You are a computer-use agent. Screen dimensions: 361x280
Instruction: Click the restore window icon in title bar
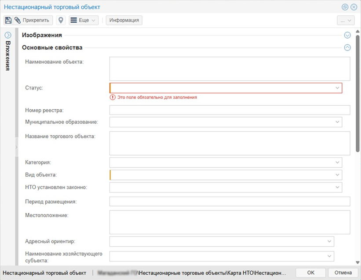pyautogui.click(x=345, y=7)
